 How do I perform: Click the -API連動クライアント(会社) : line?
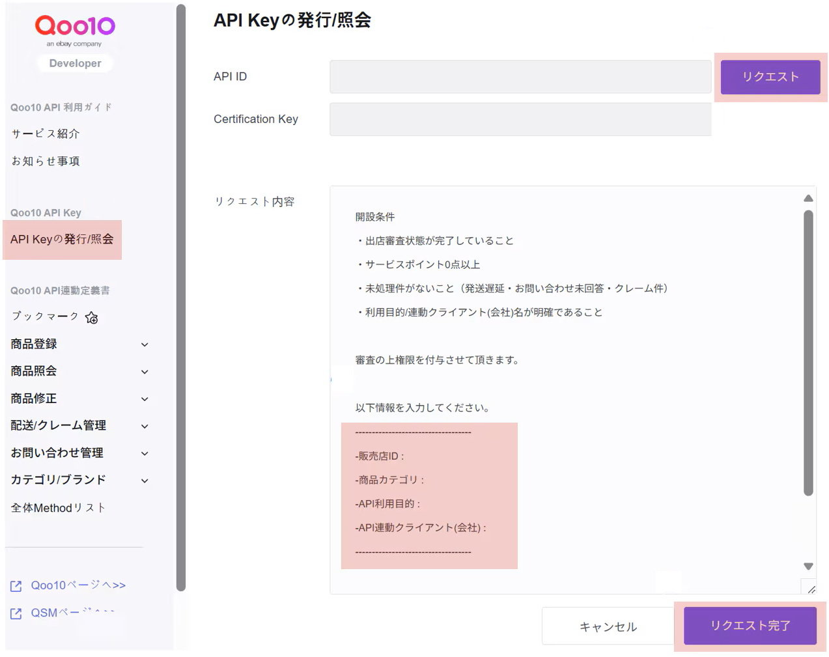[x=421, y=528]
